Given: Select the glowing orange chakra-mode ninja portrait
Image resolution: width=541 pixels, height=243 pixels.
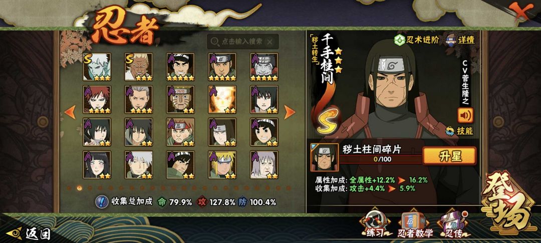Looking at the screenshot, I should coord(222,99).
